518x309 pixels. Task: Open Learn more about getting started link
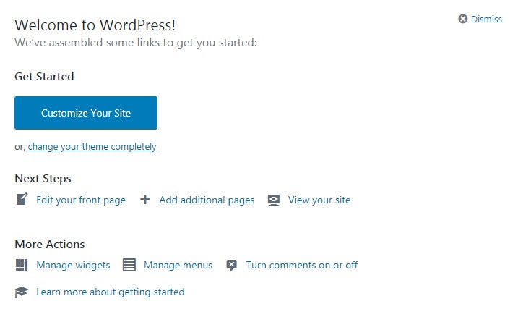pyautogui.click(x=111, y=292)
